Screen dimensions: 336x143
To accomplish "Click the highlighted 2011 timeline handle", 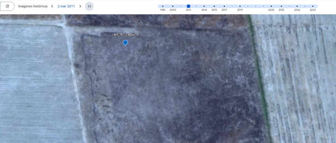I will [188, 6].
